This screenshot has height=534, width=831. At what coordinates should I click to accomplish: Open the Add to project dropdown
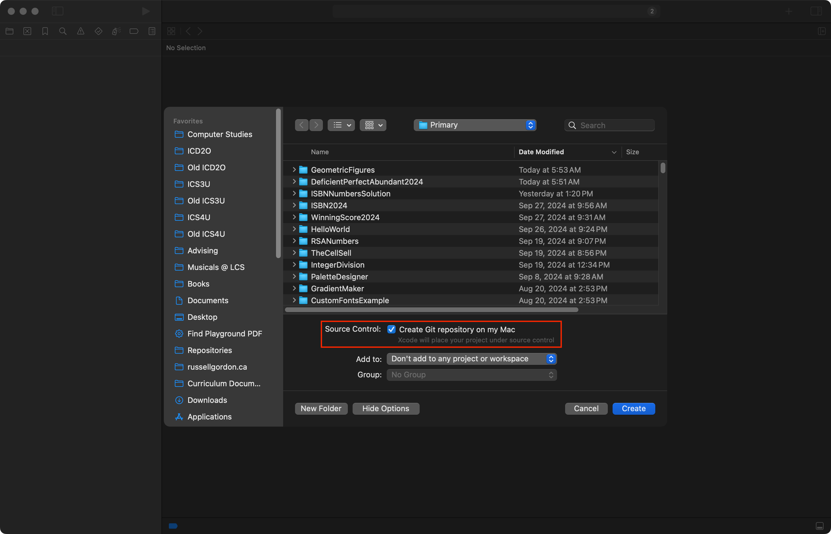pyautogui.click(x=471, y=359)
